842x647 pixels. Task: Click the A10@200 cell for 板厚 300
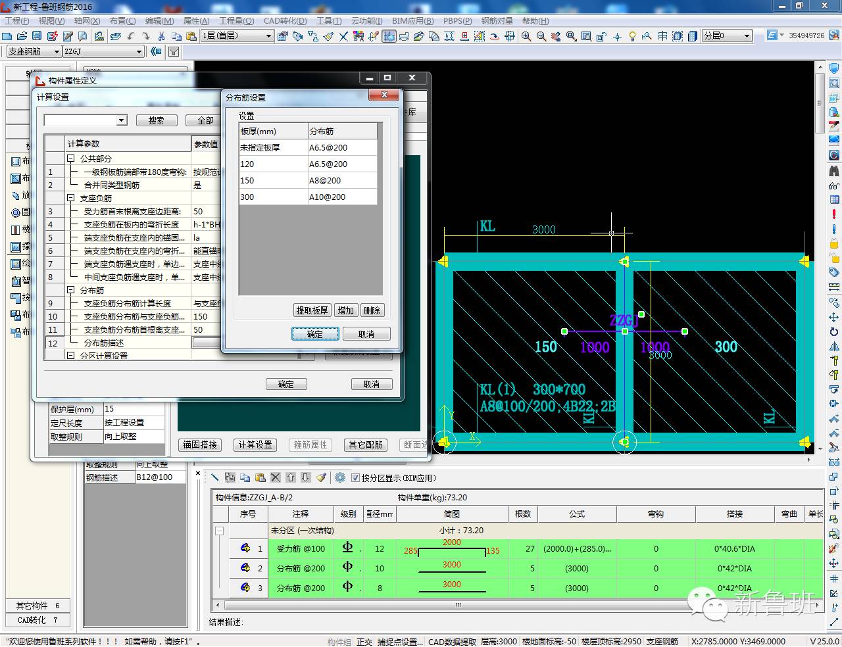click(343, 197)
